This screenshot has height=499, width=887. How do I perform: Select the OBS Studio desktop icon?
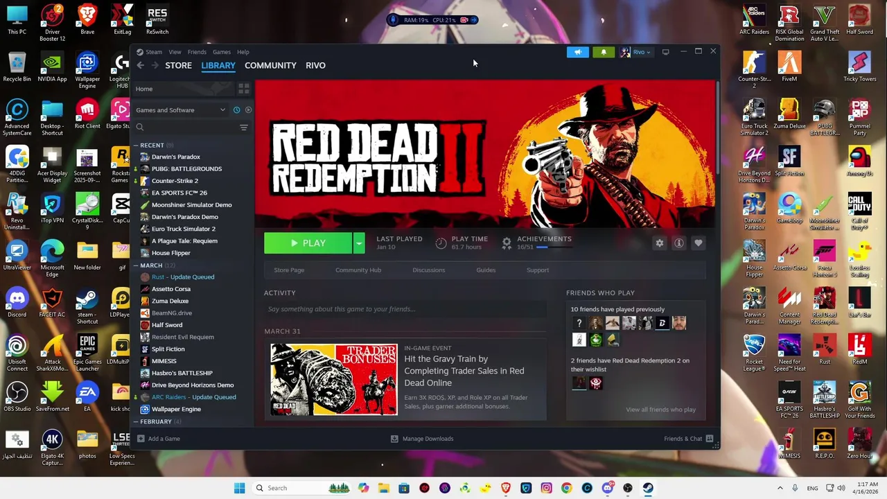pos(17,396)
